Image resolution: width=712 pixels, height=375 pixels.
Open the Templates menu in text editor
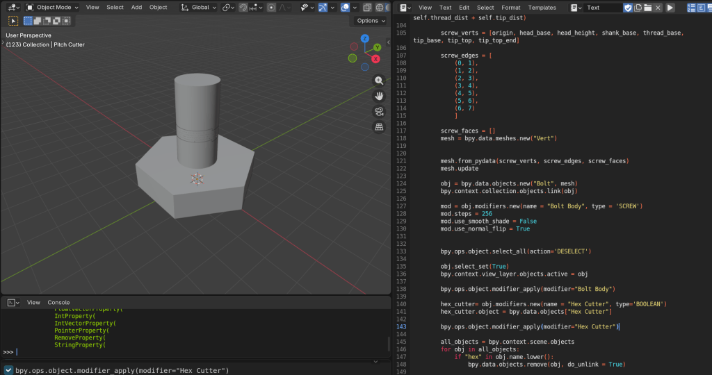coord(542,8)
